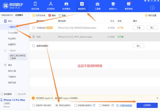Screen dimensions: 160x111
Task: Open the 只想抹除数据? link
Action: point(126,106)
